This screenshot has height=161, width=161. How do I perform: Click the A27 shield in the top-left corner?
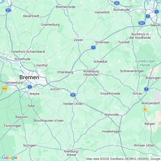click(8, 10)
